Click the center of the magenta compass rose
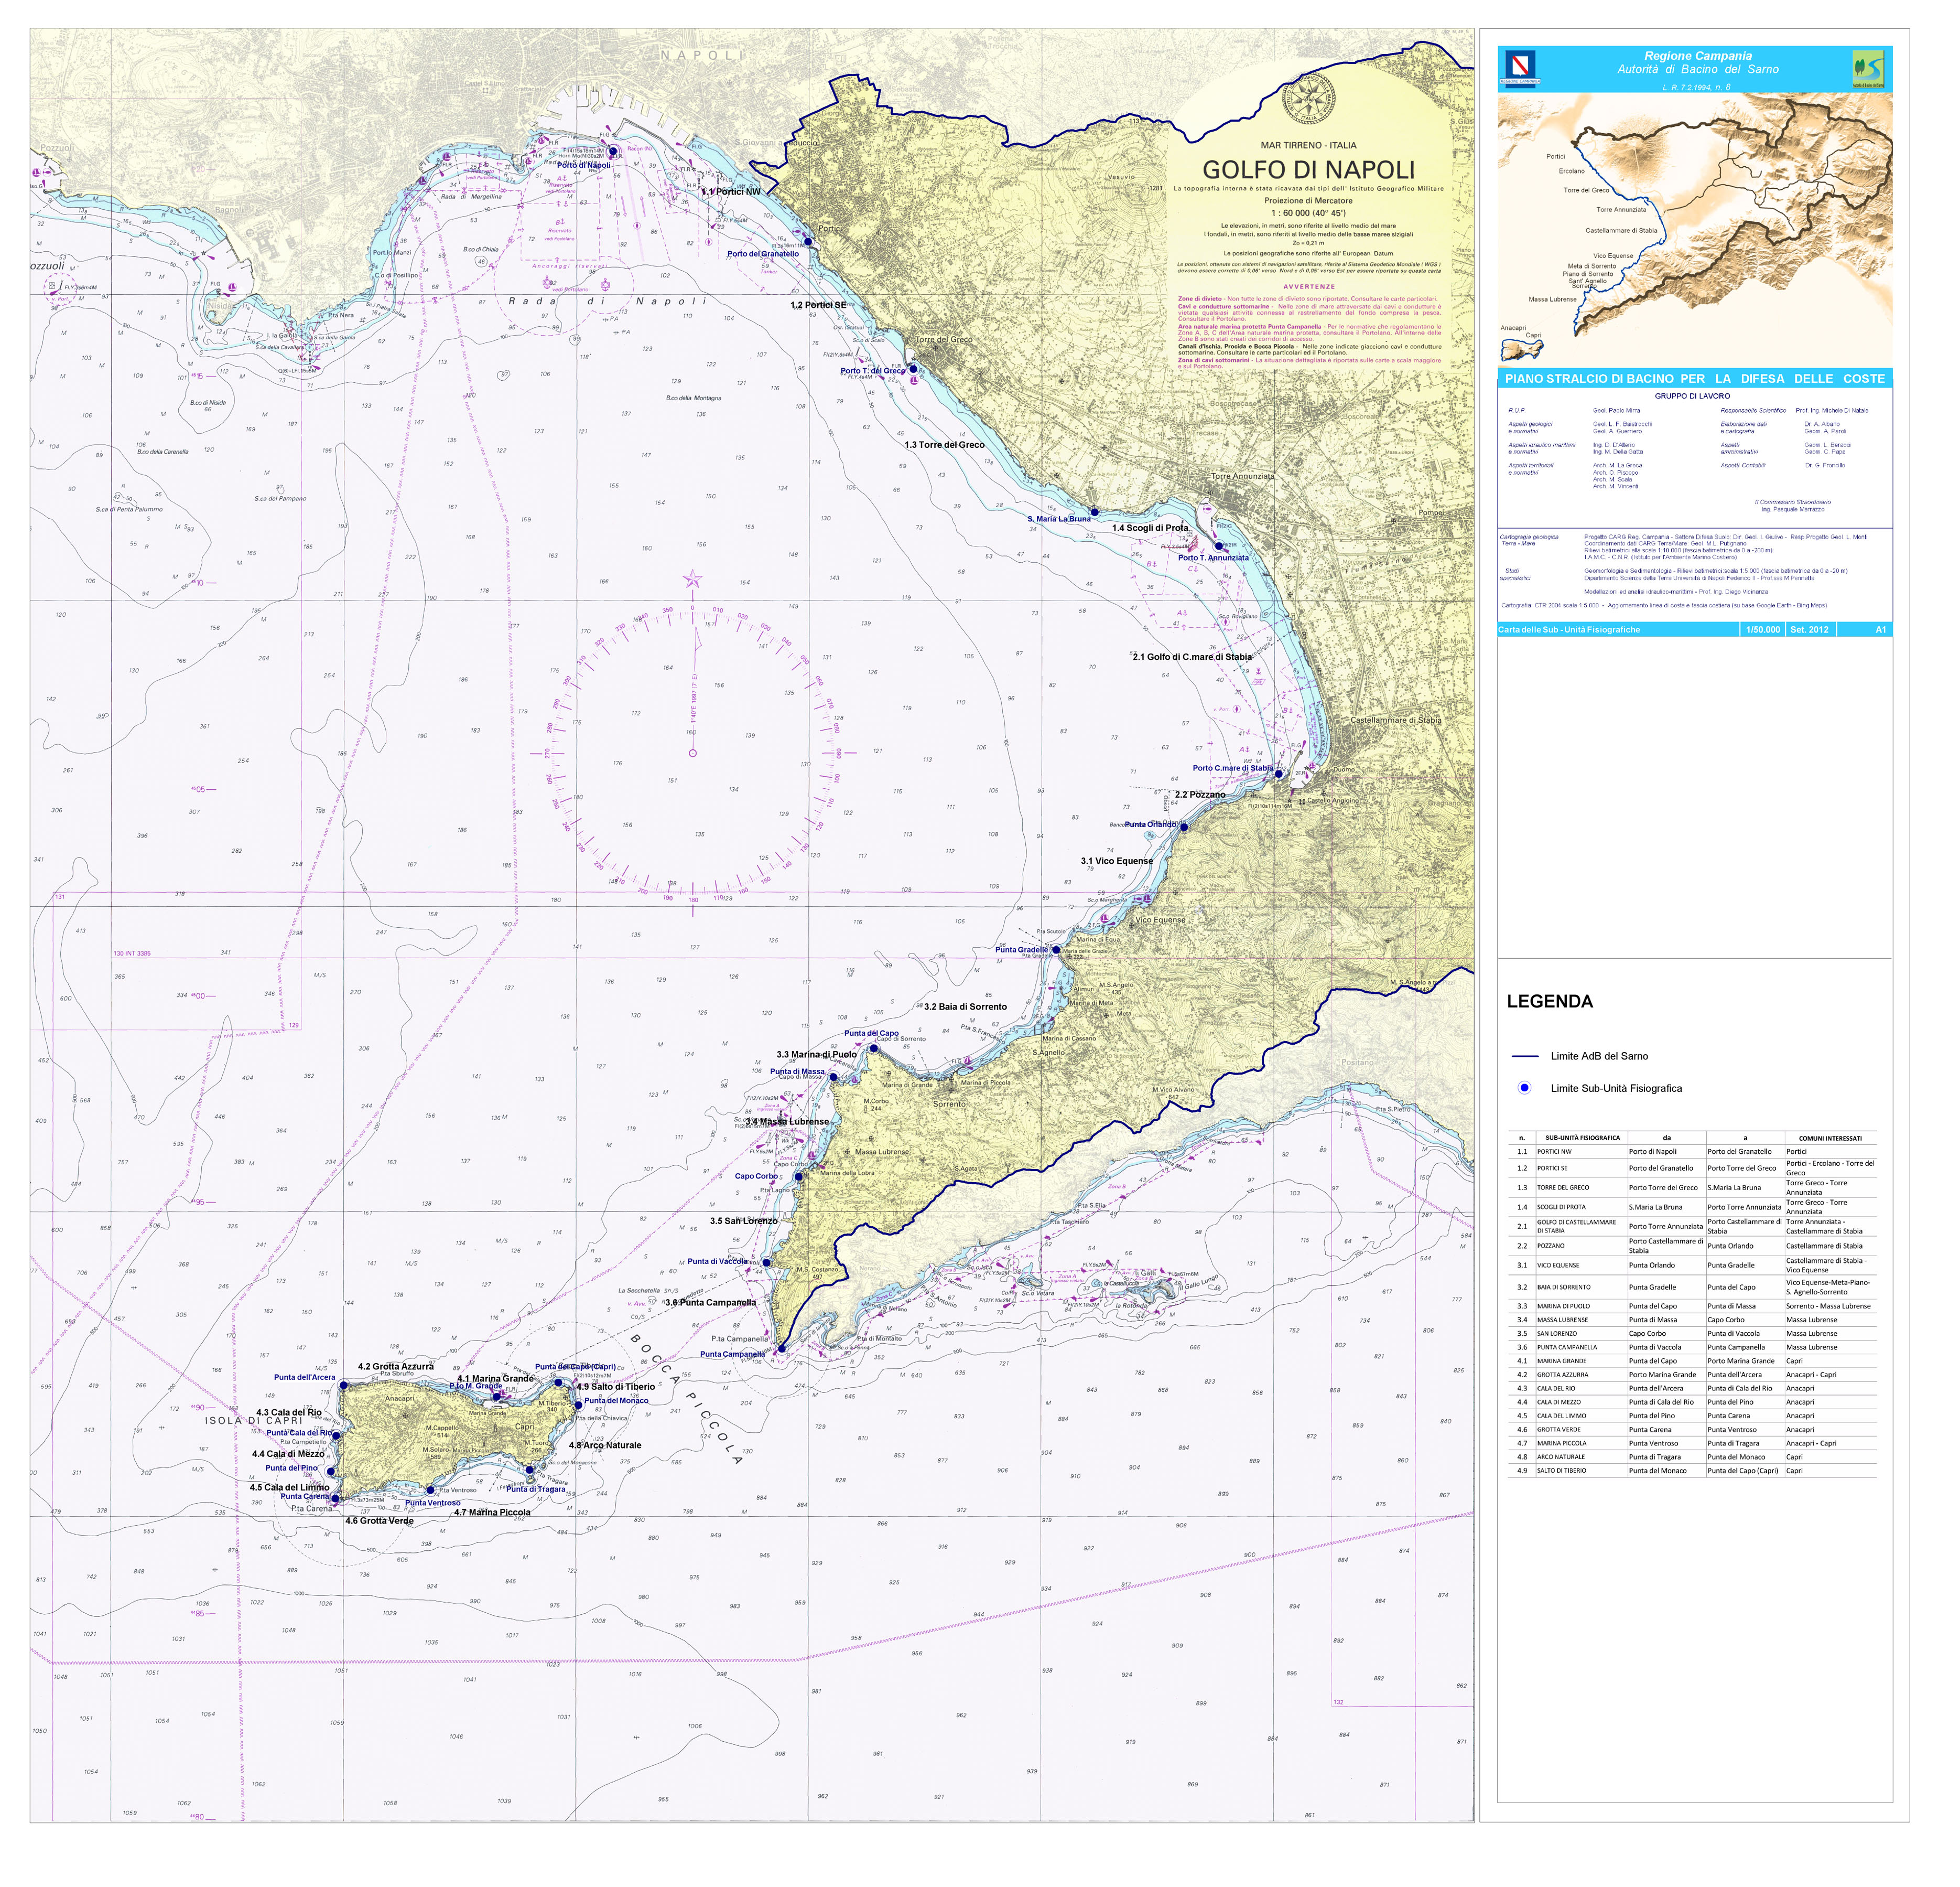This screenshot has width=1960, height=1887. coord(692,753)
